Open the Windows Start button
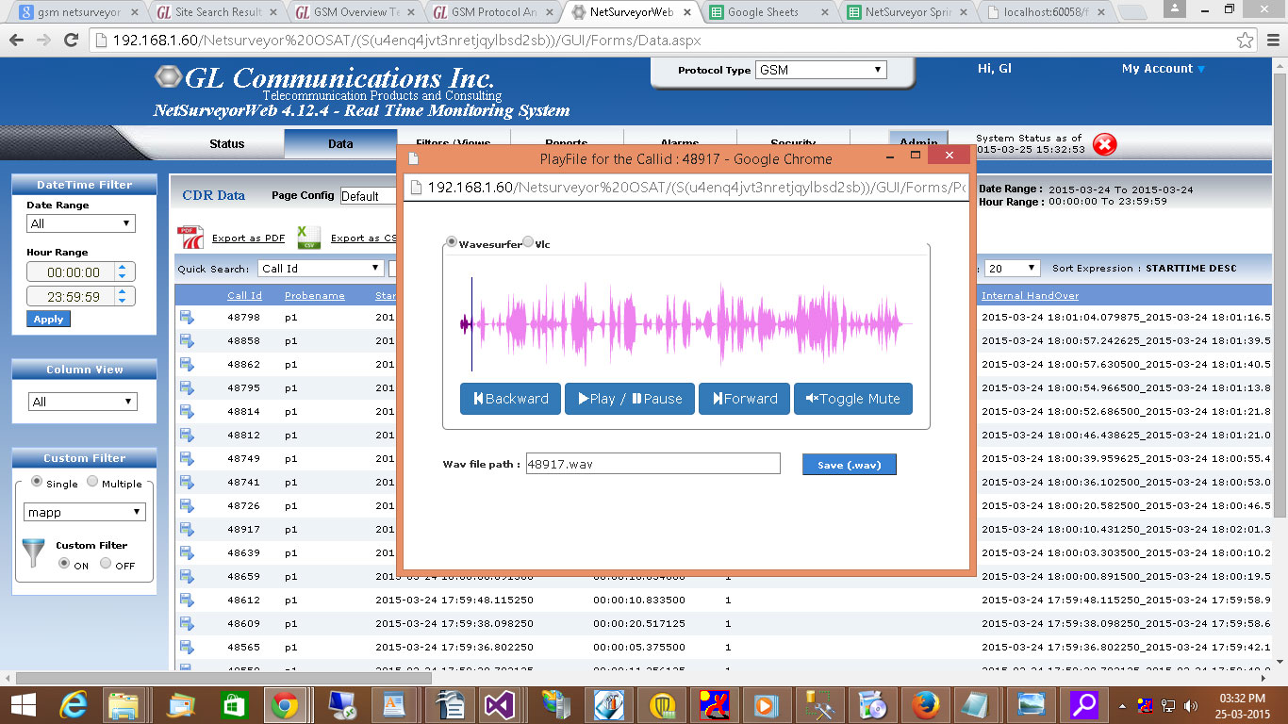The width and height of the screenshot is (1288, 724). click(x=24, y=704)
